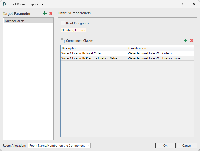This screenshot has height=151, width=200.
Task: Sort by the Description column header
Action: (x=94, y=48)
